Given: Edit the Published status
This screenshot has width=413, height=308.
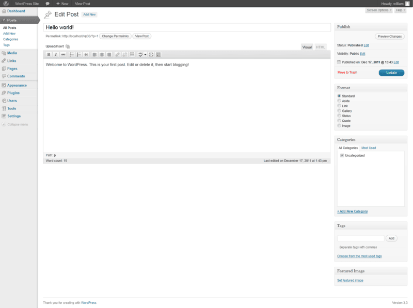Looking at the screenshot, I should (x=366, y=45).
